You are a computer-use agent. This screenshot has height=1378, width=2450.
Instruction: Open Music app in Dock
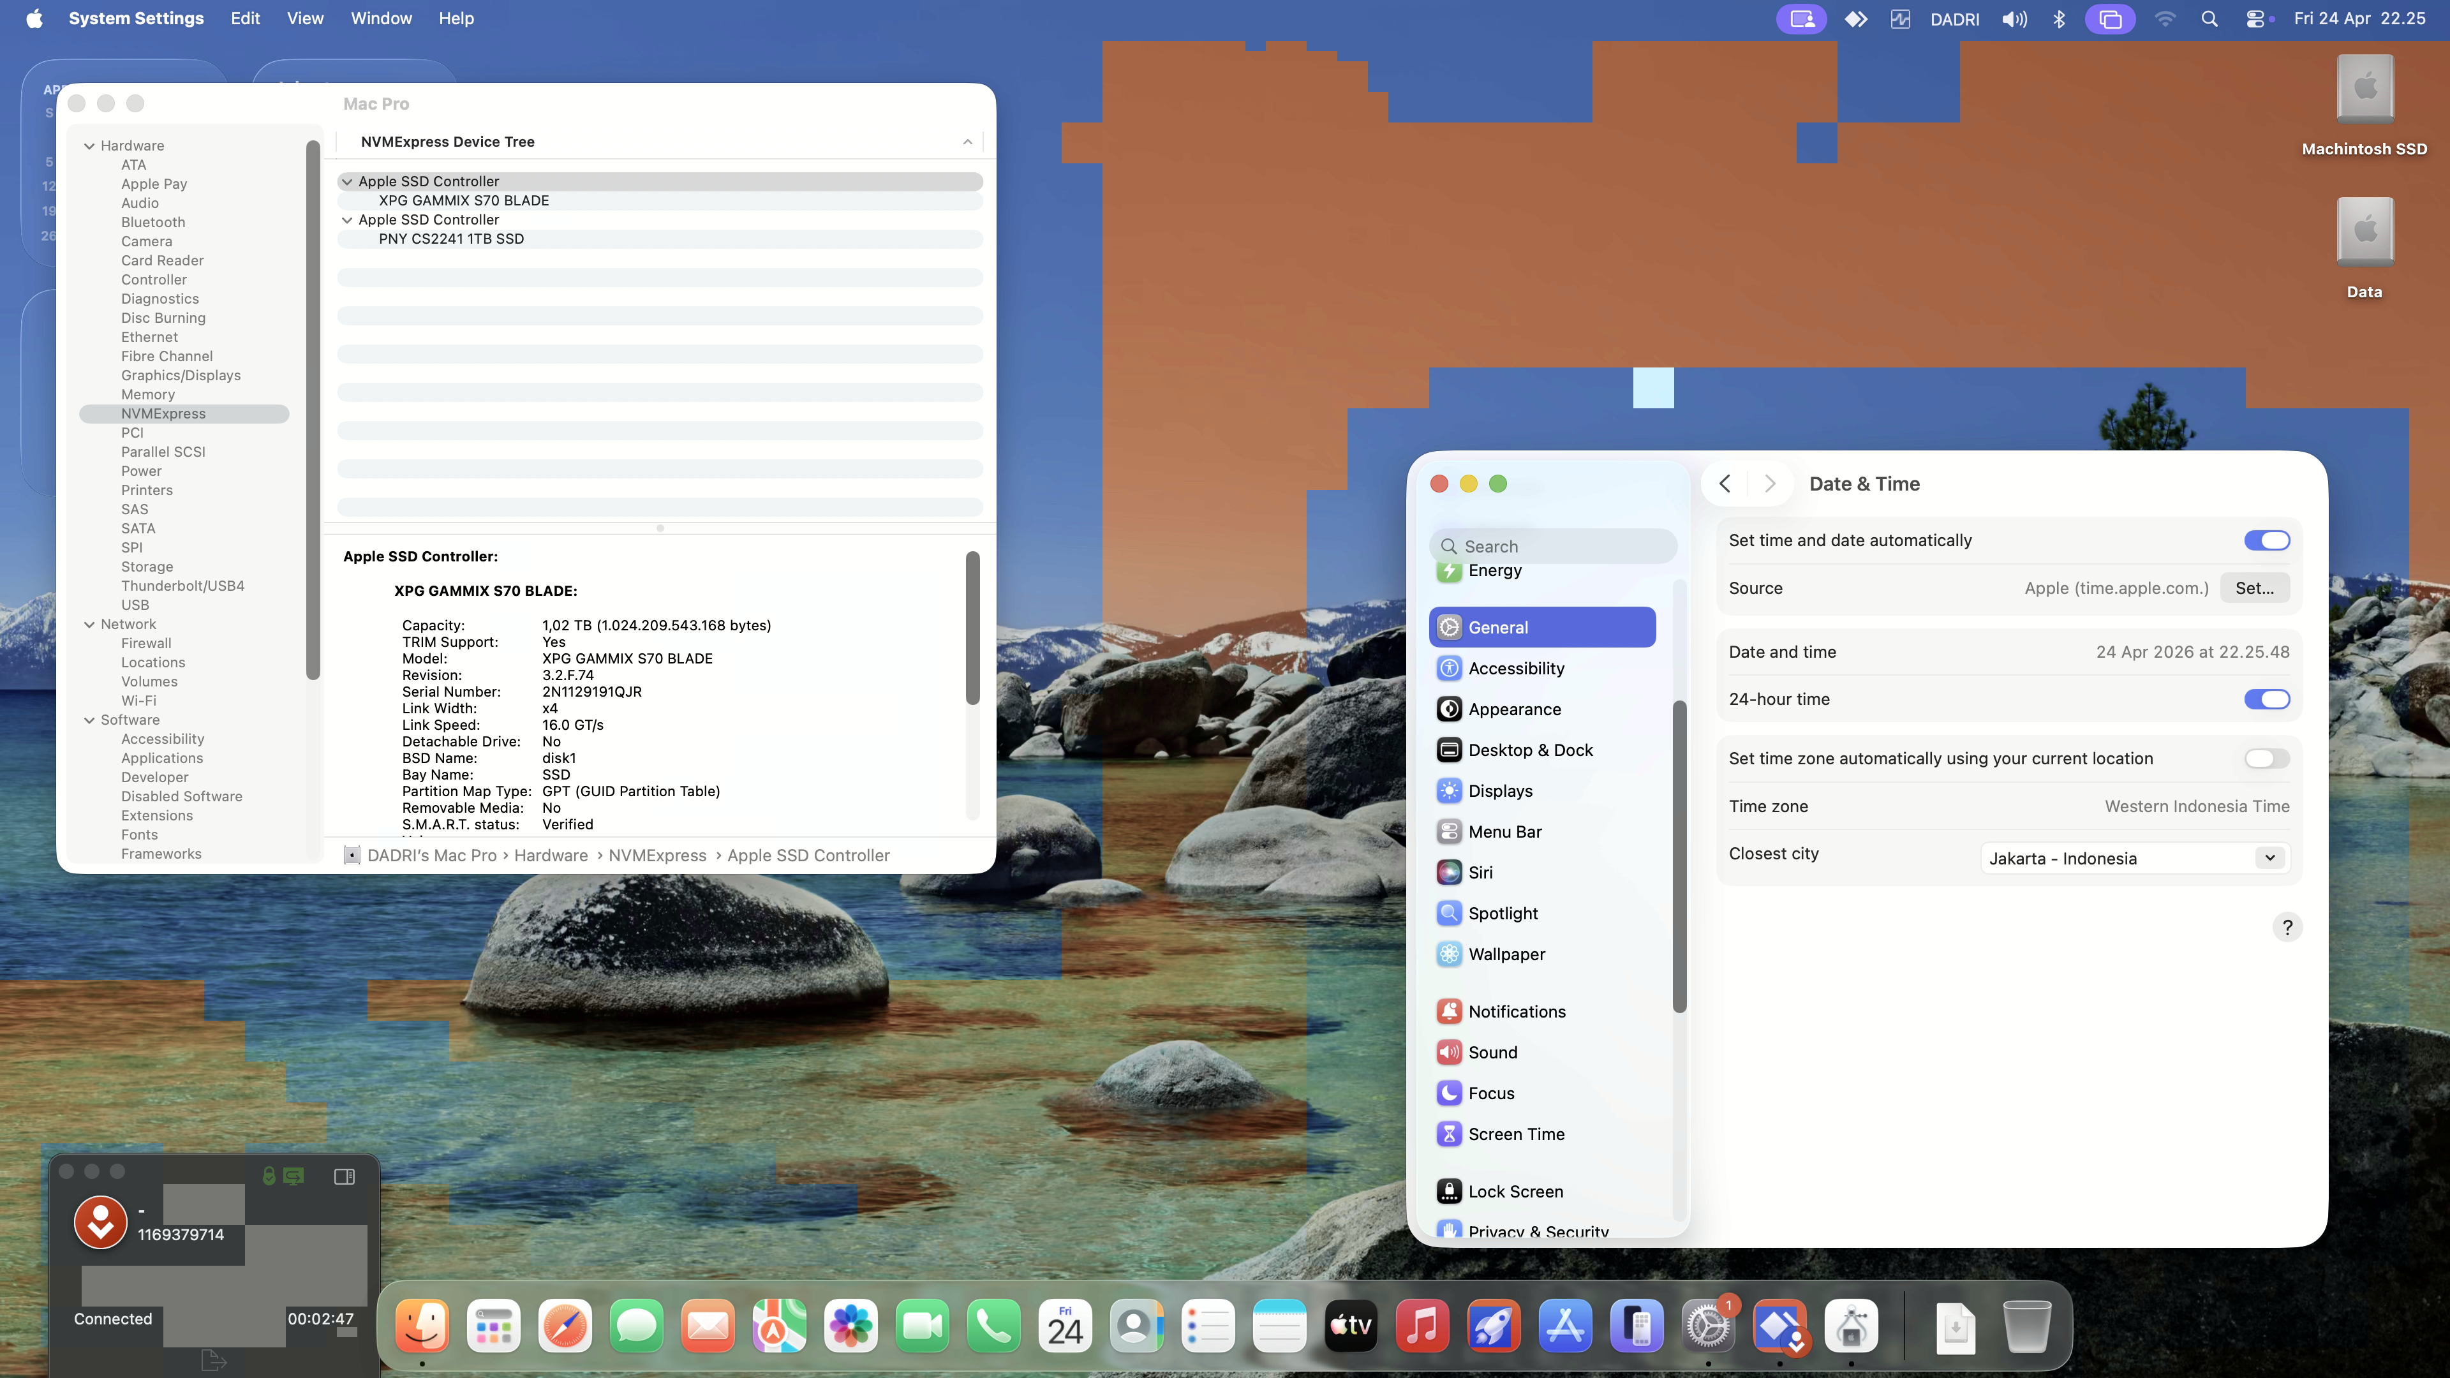coord(1423,1326)
